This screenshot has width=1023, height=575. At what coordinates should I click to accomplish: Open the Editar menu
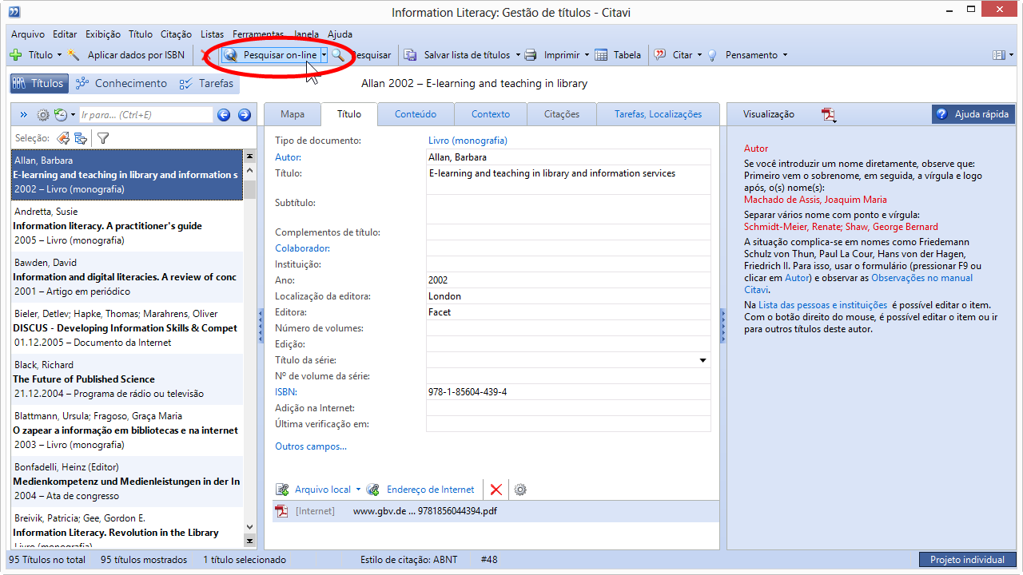point(65,34)
